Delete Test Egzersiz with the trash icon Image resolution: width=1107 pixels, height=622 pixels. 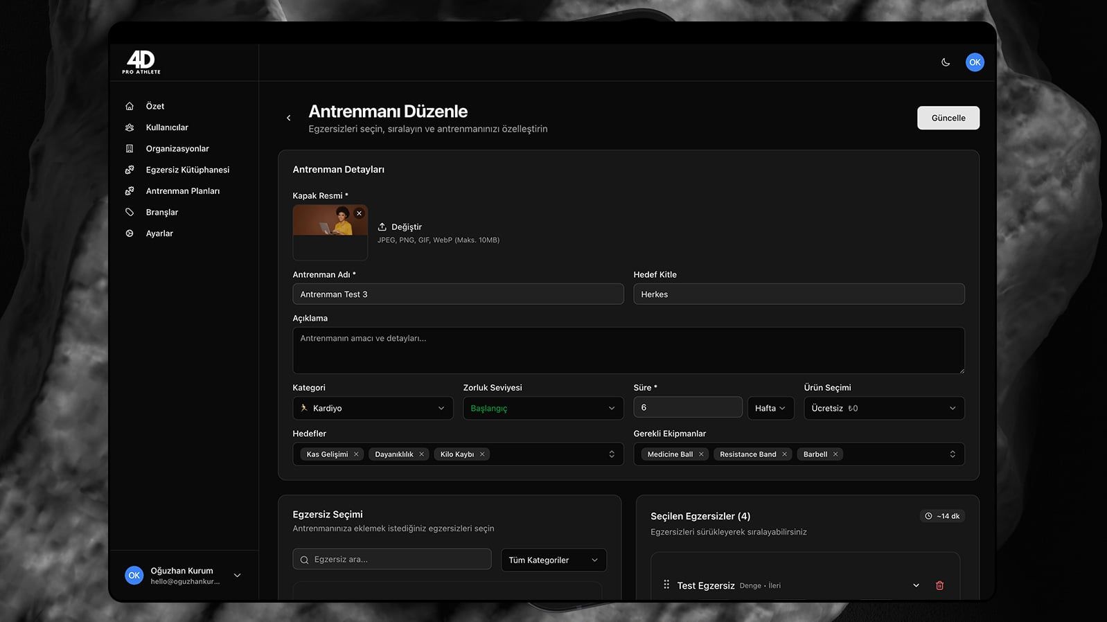[x=939, y=585]
